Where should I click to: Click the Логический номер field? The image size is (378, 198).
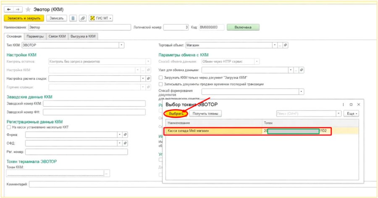click(x=176, y=27)
